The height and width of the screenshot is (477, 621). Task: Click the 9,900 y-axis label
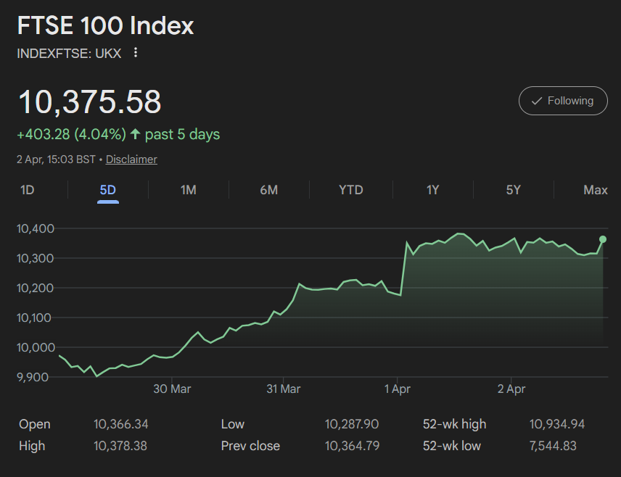(33, 377)
